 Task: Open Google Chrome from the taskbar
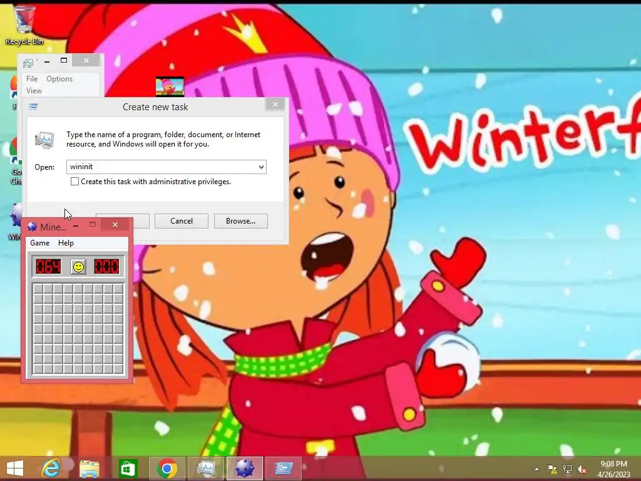(x=167, y=468)
